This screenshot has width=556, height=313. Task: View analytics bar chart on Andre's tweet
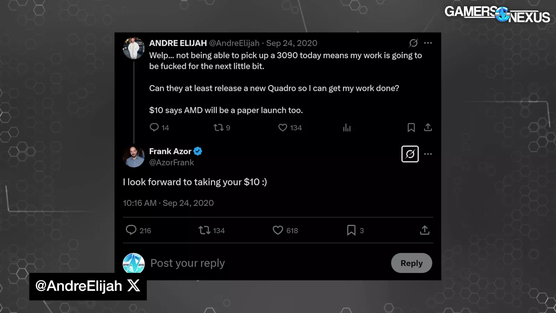tap(347, 128)
